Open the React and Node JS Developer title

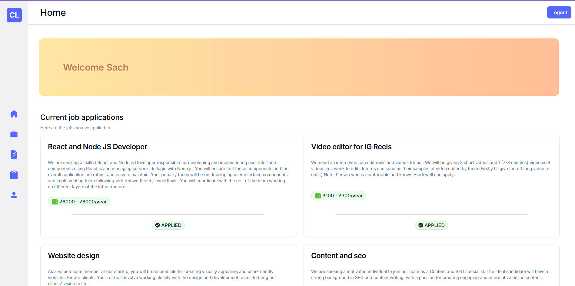pos(98,147)
